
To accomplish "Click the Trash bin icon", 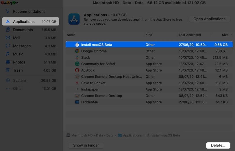I will point(8,70).
